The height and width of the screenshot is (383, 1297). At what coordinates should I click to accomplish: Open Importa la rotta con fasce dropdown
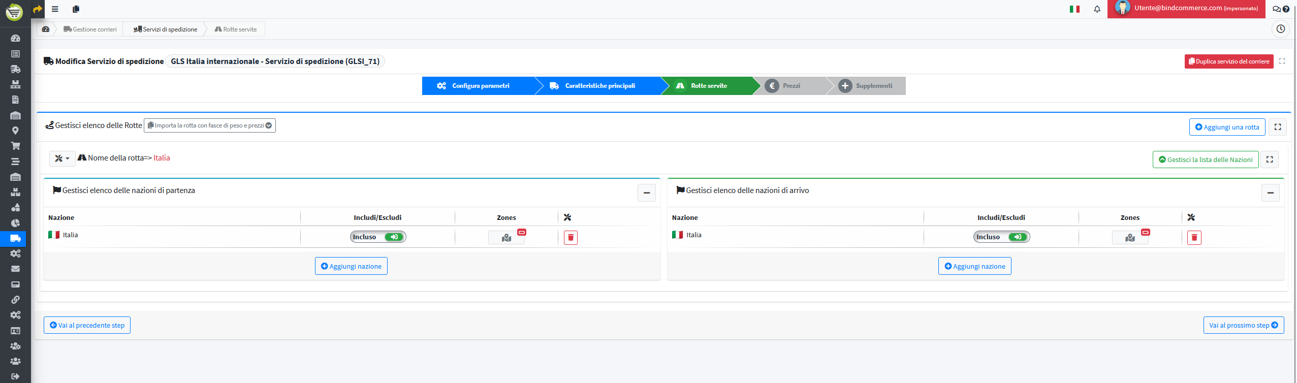210,125
